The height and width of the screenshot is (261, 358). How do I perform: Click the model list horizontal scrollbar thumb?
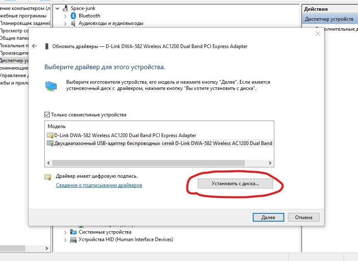[x=148, y=163]
